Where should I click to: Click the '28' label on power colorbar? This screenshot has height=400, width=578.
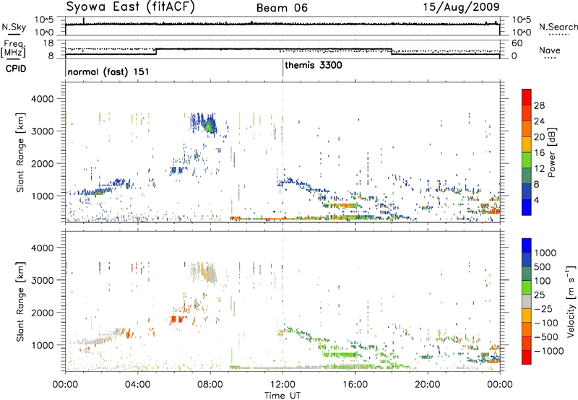(x=539, y=105)
